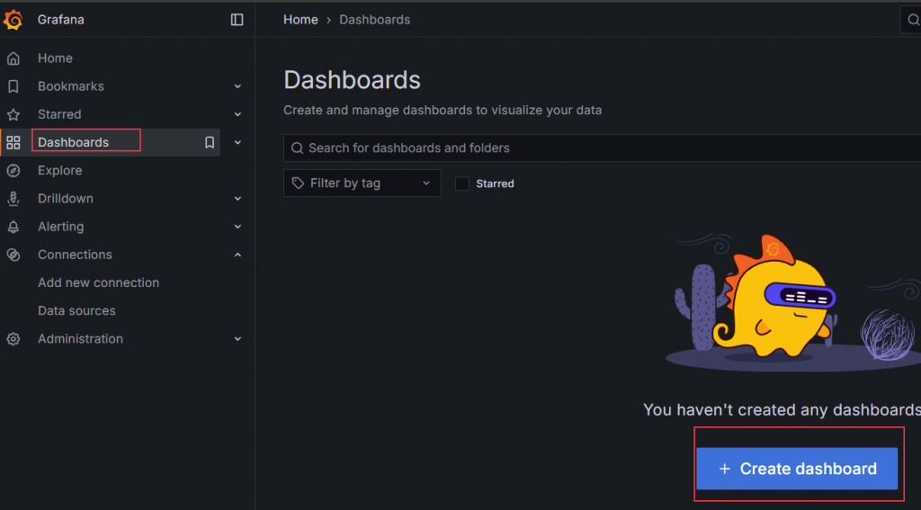
Task: Expand the Drilldown section chevron
Action: pos(237,199)
